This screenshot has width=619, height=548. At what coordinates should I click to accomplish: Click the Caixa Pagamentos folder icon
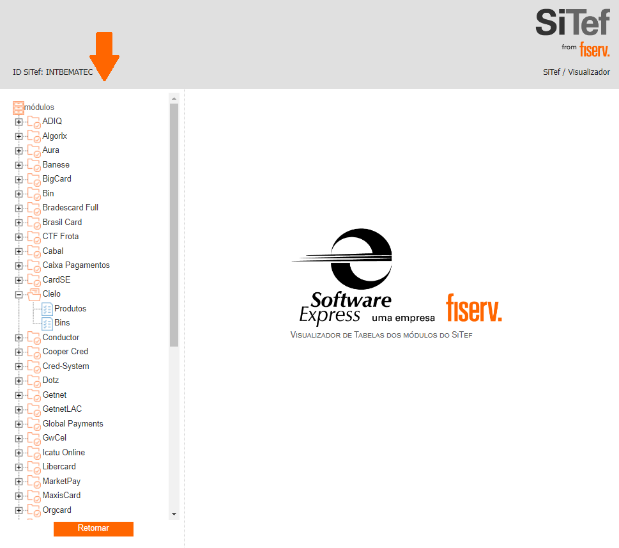[34, 266]
